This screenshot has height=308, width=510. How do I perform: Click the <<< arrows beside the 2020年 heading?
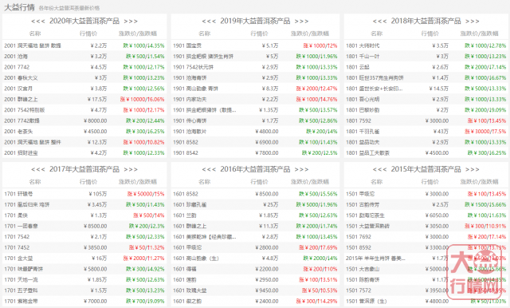pos(38,22)
